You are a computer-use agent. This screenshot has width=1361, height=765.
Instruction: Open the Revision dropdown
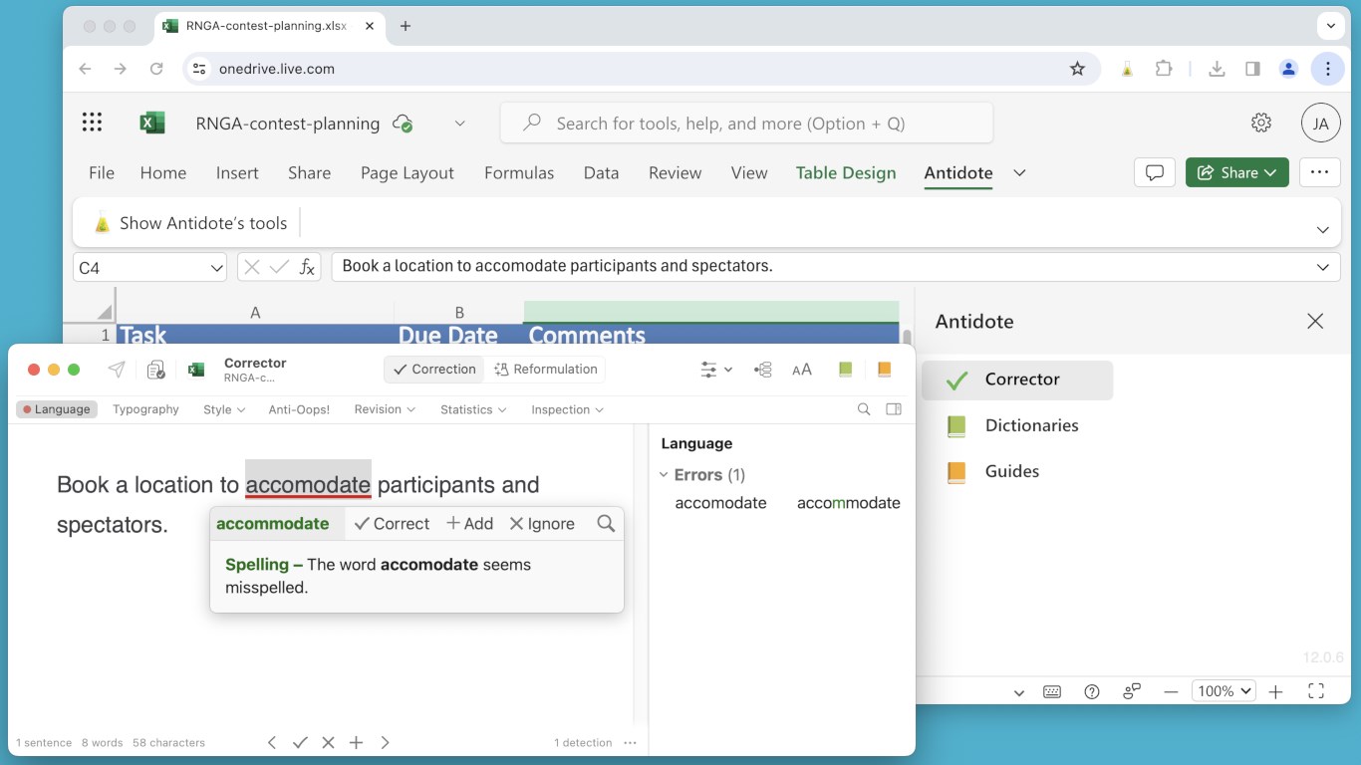pos(385,409)
